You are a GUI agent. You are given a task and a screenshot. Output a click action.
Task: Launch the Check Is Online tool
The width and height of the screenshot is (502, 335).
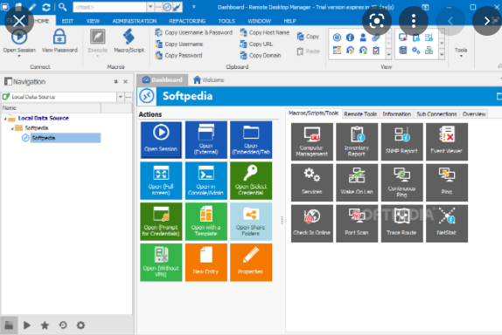point(312,223)
